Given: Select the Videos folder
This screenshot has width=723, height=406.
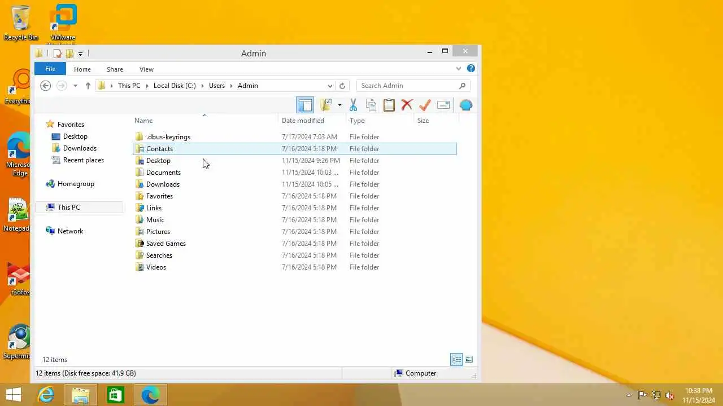Looking at the screenshot, I should [156, 267].
